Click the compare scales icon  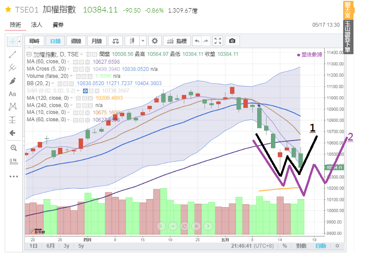pyautogui.click(x=116, y=41)
